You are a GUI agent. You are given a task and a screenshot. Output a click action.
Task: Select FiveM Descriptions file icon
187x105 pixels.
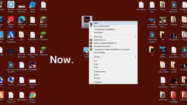point(174,50)
